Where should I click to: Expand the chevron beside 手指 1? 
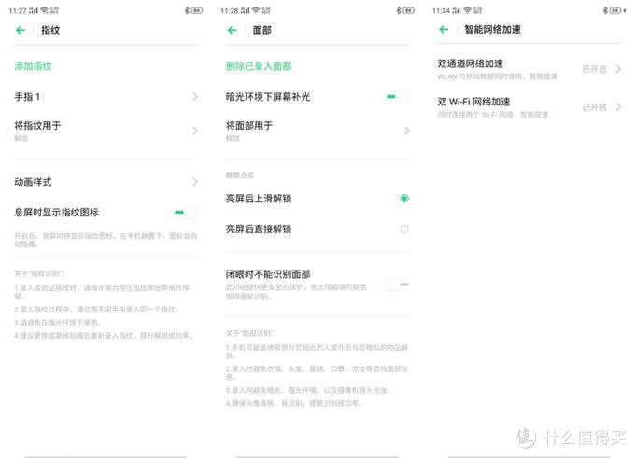click(x=195, y=97)
